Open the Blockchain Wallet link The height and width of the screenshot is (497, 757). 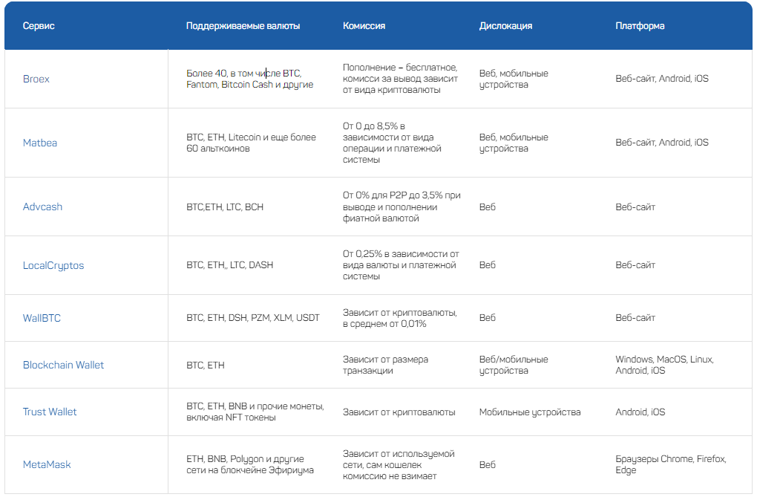tap(63, 365)
